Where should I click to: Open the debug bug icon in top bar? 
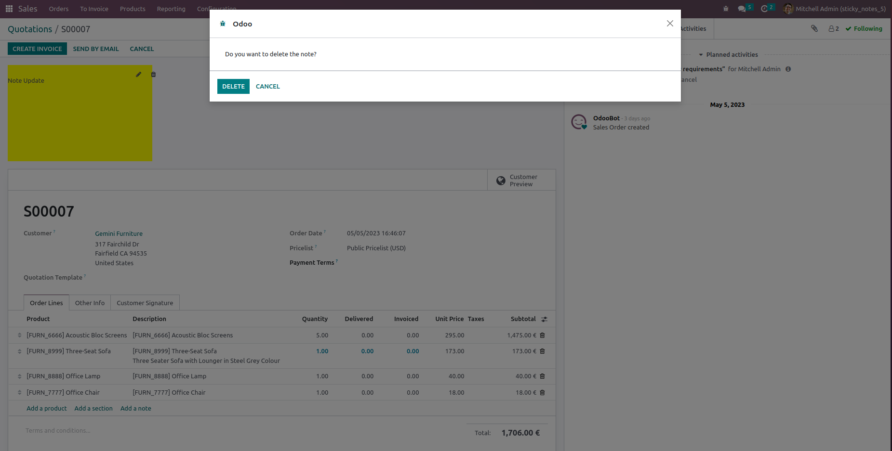pyautogui.click(x=726, y=9)
